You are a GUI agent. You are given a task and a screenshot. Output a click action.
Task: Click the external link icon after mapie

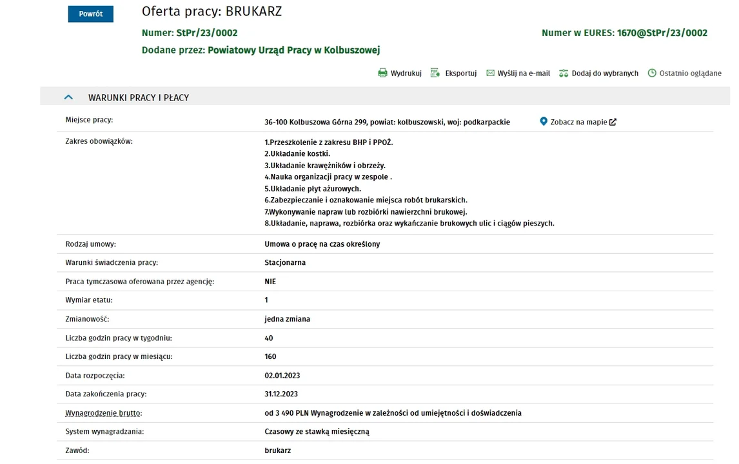[613, 122]
